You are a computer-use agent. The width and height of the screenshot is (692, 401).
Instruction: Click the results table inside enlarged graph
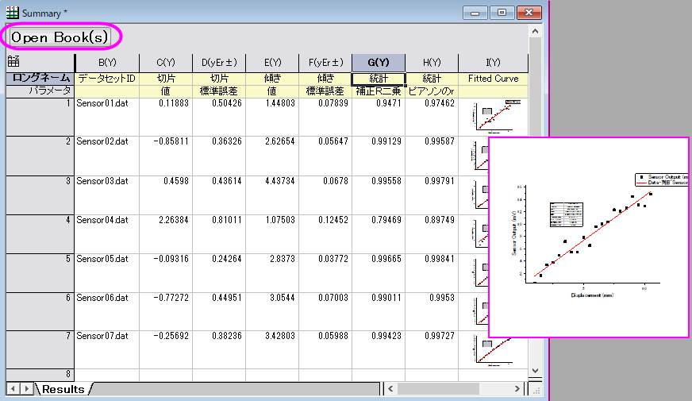pos(567,214)
